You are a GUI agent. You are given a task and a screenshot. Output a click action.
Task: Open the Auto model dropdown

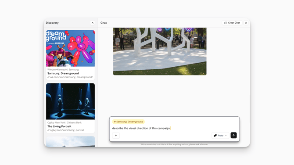coord(220,135)
